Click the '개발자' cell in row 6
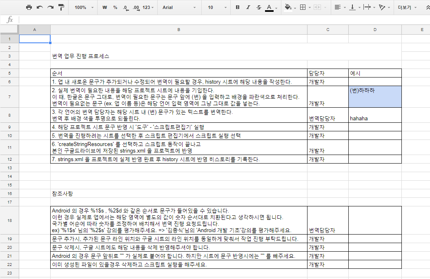 coord(328,82)
